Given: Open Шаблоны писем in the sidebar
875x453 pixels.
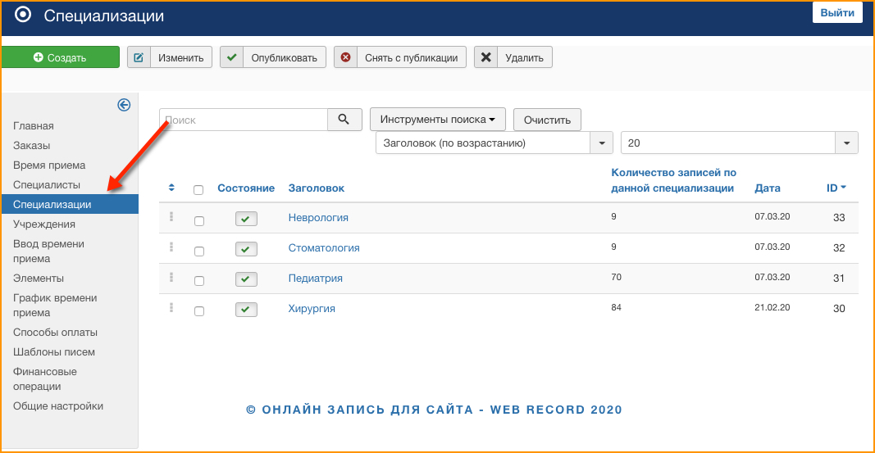Looking at the screenshot, I should [x=54, y=352].
